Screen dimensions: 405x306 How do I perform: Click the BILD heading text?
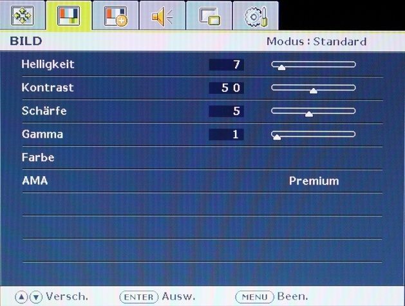point(26,41)
